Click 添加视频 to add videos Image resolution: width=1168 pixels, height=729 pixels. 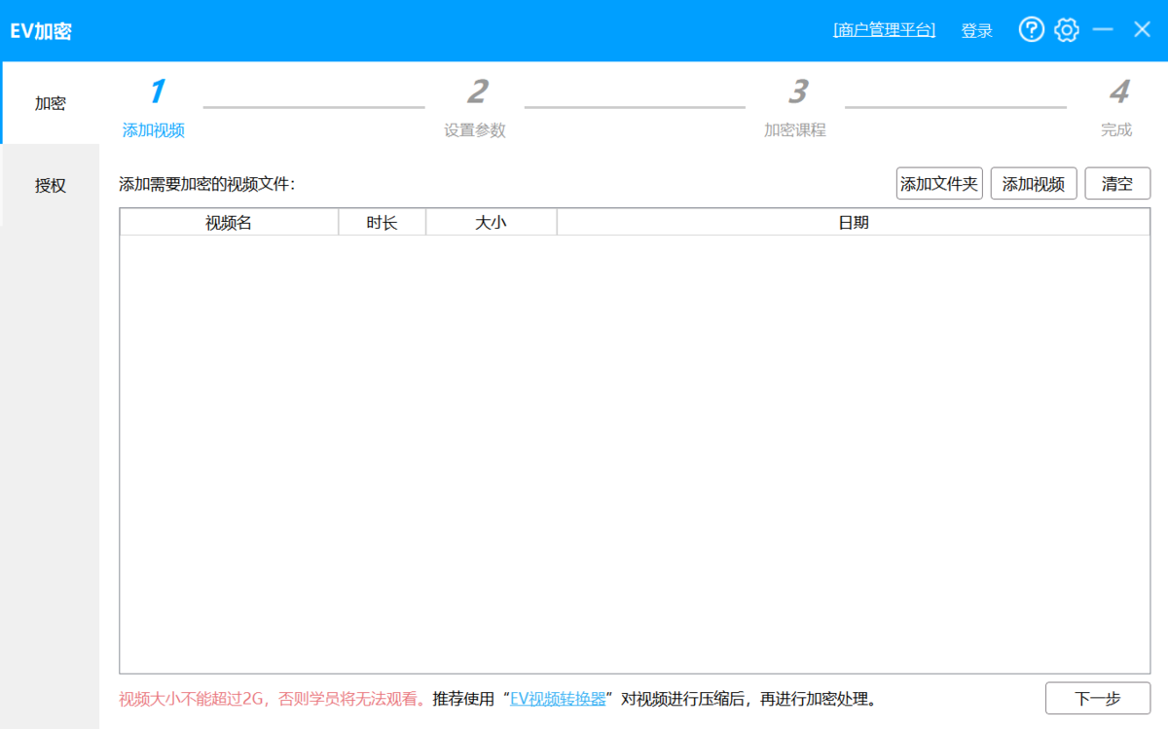pyautogui.click(x=1033, y=183)
